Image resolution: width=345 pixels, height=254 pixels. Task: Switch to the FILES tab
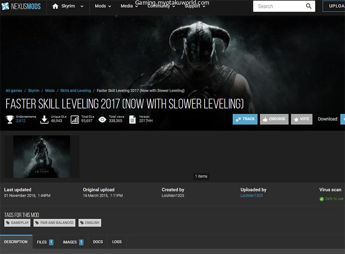tap(45, 242)
